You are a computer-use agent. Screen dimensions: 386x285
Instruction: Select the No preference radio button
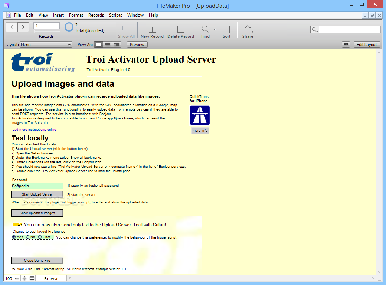click(x=28, y=237)
